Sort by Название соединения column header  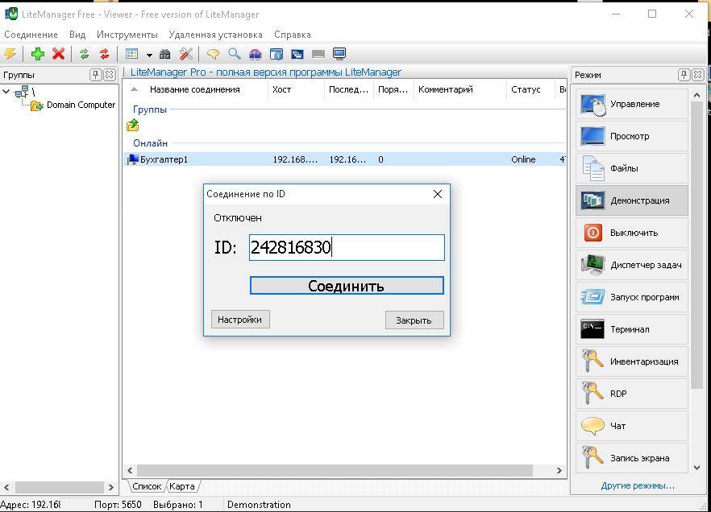tap(194, 89)
